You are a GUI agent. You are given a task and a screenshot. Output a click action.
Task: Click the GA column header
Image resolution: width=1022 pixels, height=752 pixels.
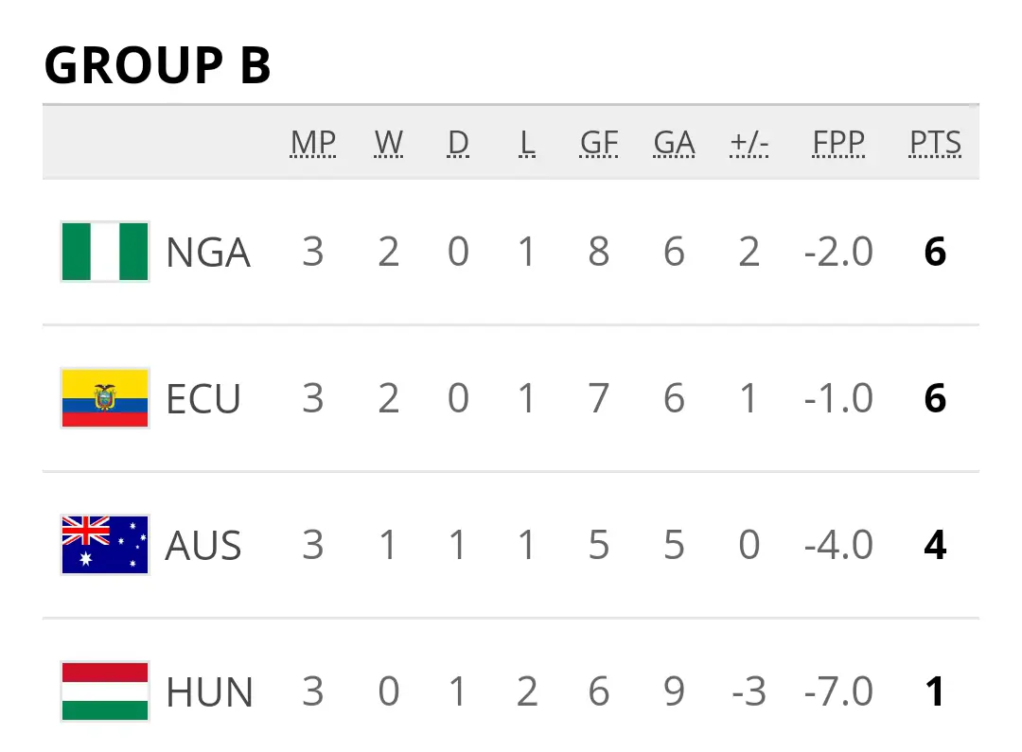(674, 143)
